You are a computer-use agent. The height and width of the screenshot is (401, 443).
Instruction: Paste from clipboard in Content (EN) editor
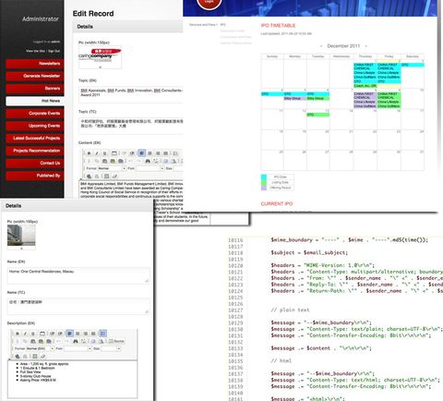(x=104, y=161)
